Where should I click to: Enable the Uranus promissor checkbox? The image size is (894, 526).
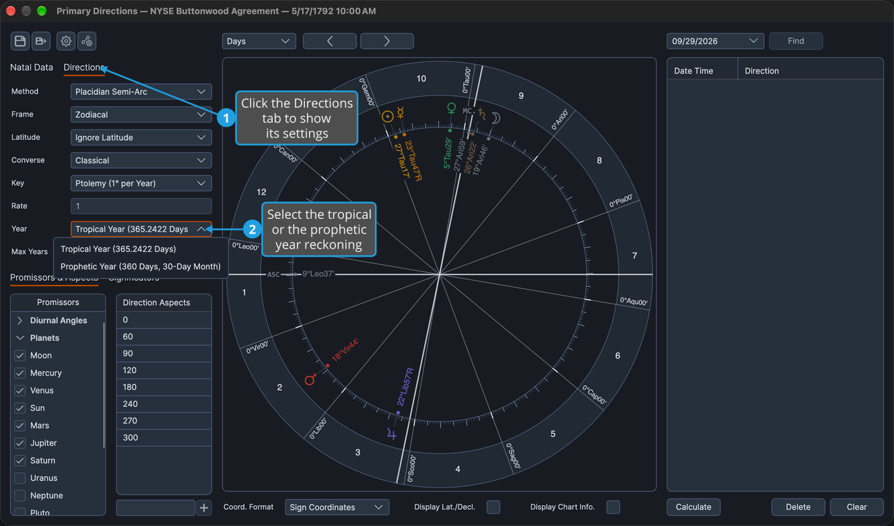[x=20, y=478]
